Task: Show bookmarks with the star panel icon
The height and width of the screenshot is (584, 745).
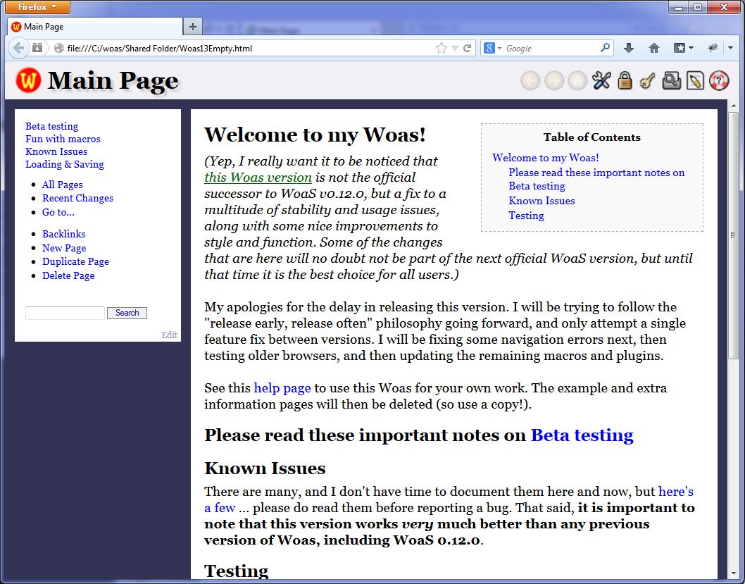Action: click(x=679, y=48)
